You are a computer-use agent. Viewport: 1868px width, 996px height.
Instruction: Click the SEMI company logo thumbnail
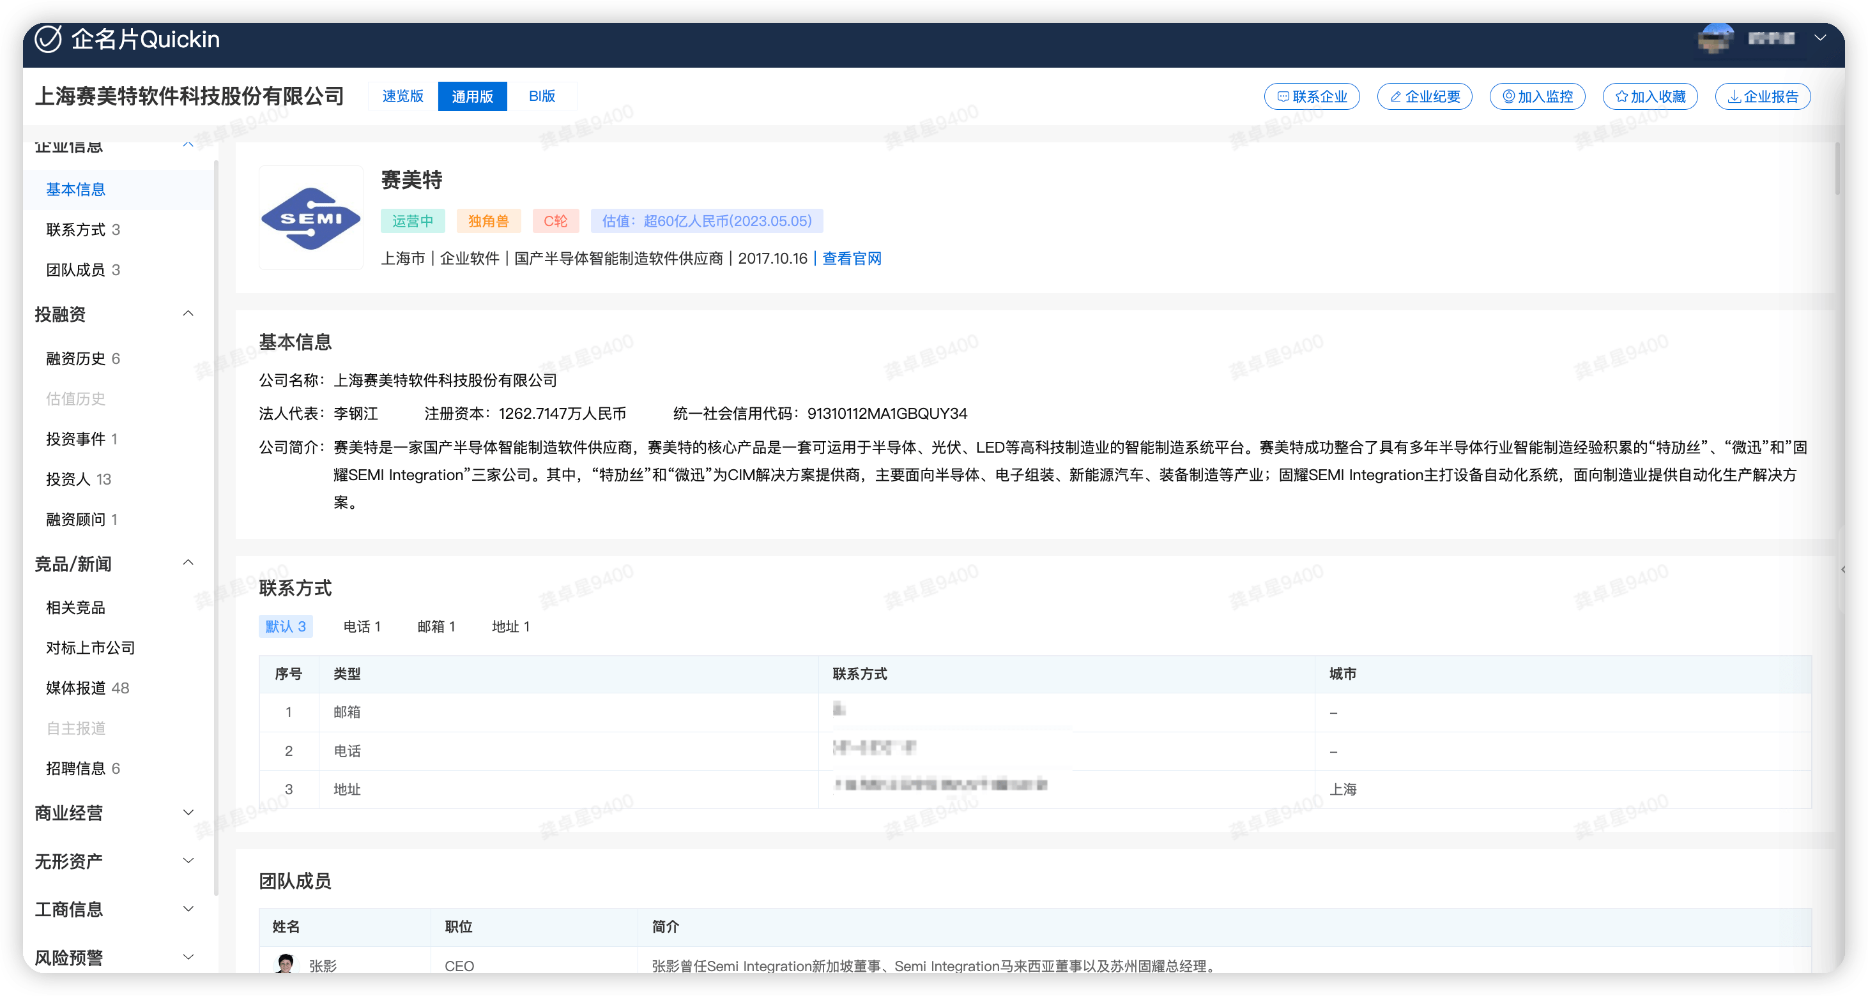click(311, 218)
